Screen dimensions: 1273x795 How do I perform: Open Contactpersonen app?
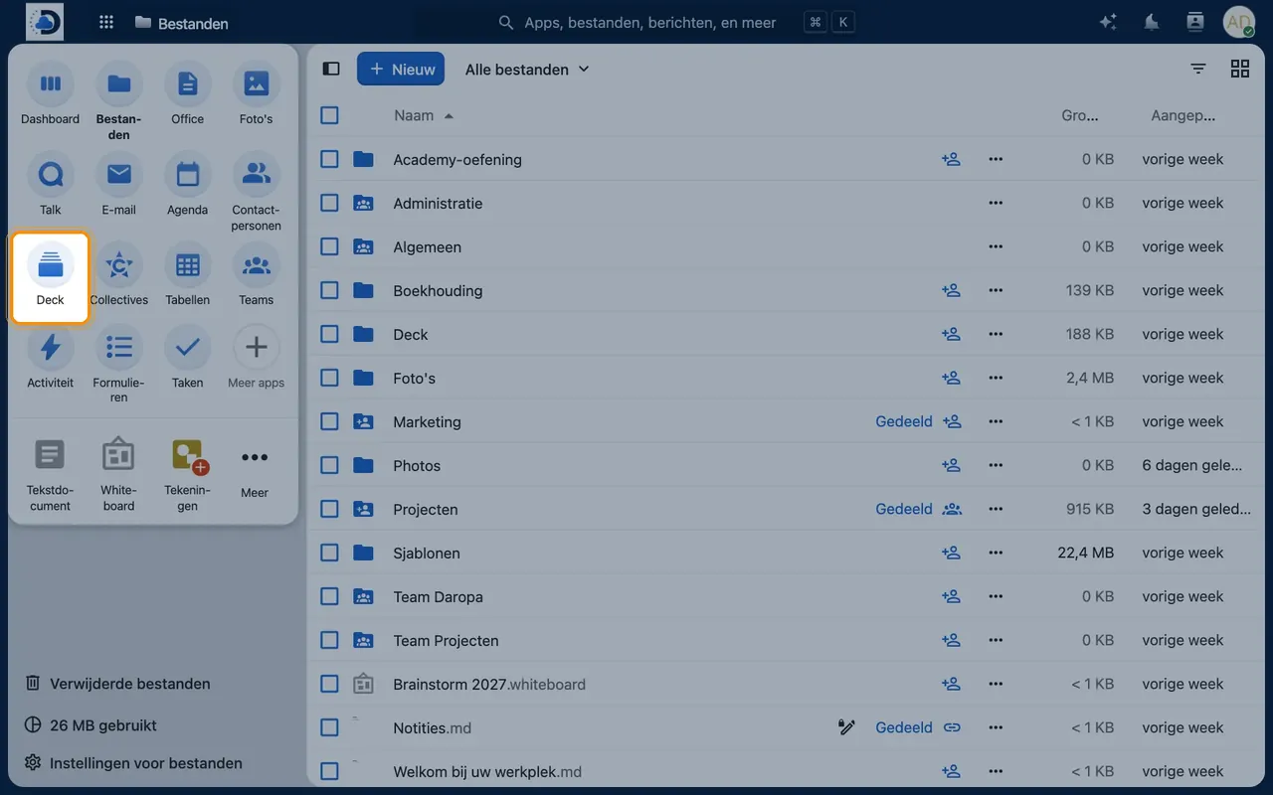[256, 193]
